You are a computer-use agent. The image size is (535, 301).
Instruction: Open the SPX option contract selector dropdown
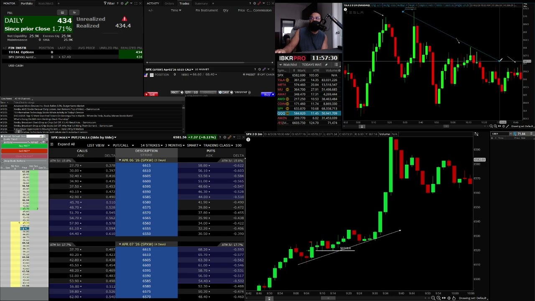pyautogui.click(x=193, y=69)
